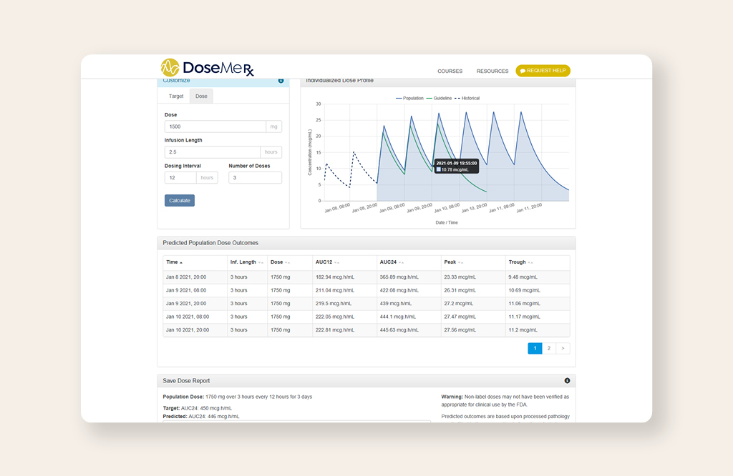Click the 219.5 mcg.h/mL AUC12 value
This screenshot has height=476, width=733.
click(334, 303)
